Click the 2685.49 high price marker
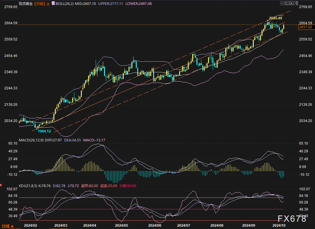Image resolution: width=315 pixels, height=229 pixels. point(275,18)
